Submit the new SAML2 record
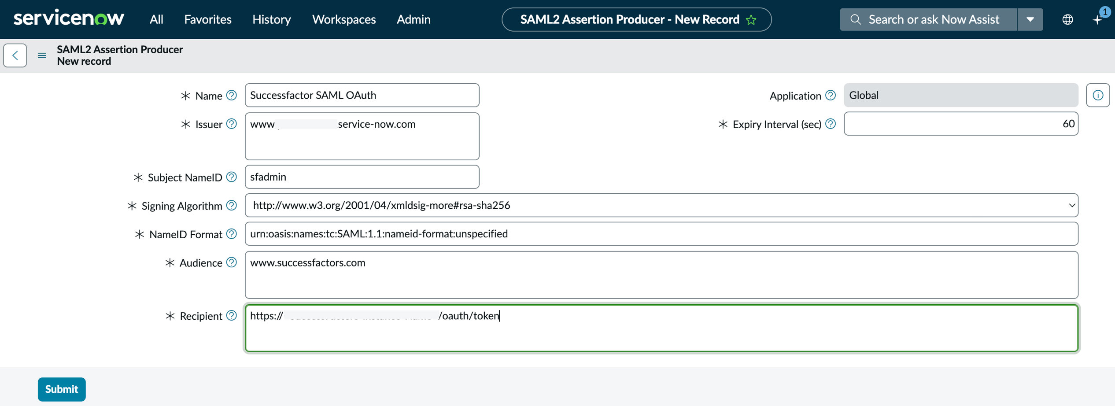This screenshot has width=1115, height=406. [x=62, y=389]
